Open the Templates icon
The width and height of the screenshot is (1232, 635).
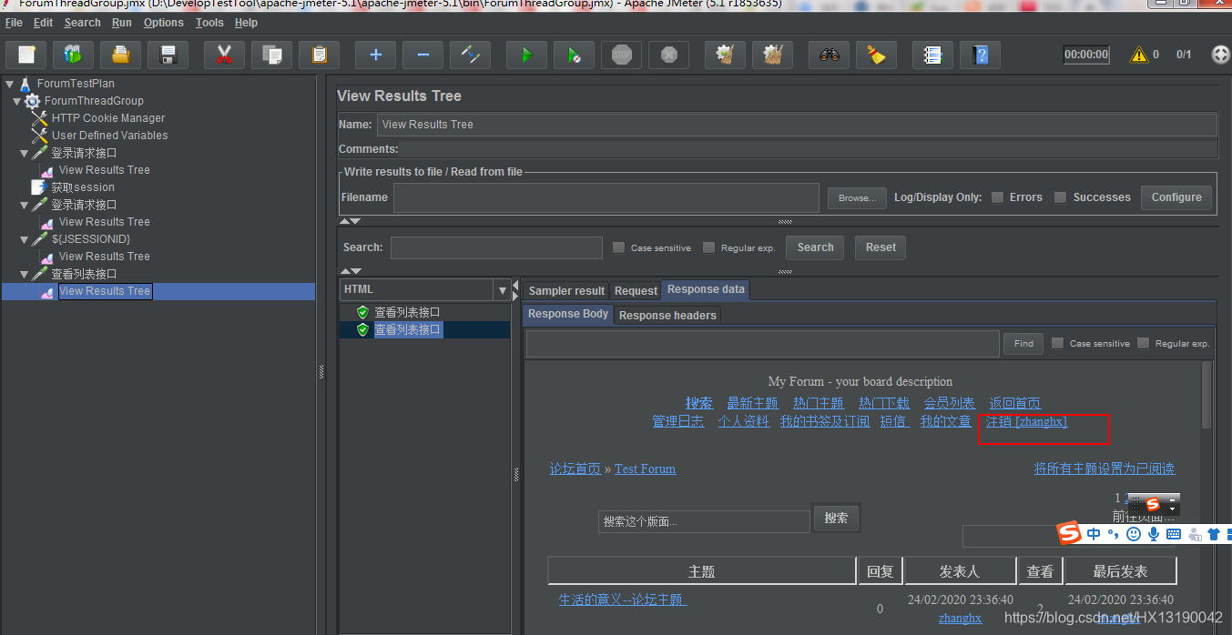73,55
